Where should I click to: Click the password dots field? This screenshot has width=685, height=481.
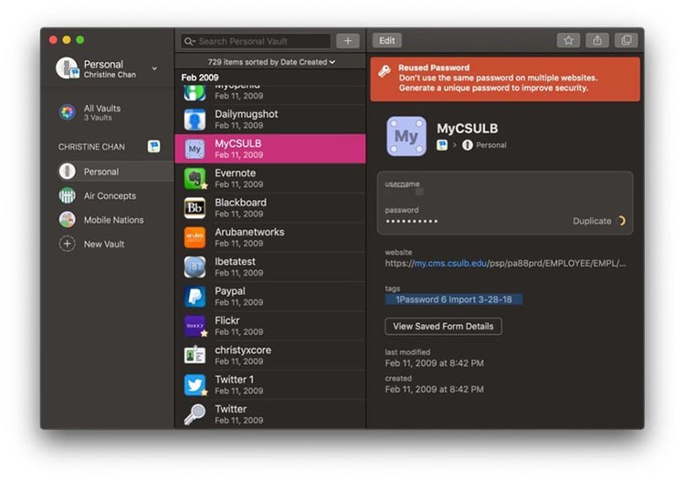click(x=412, y=221)
